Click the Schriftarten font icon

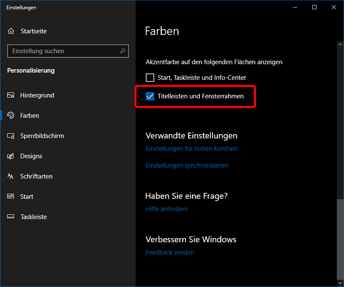(11, 176)
